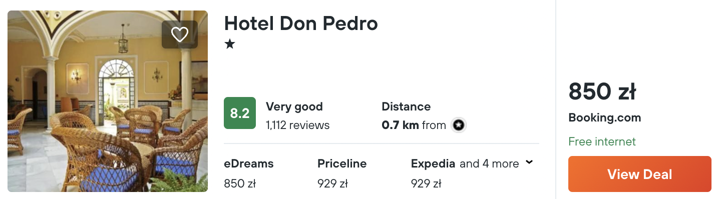Open the Booking.com provider label
Screen dimensions: 718x199
pyautogui.click(x=605, y=118)
